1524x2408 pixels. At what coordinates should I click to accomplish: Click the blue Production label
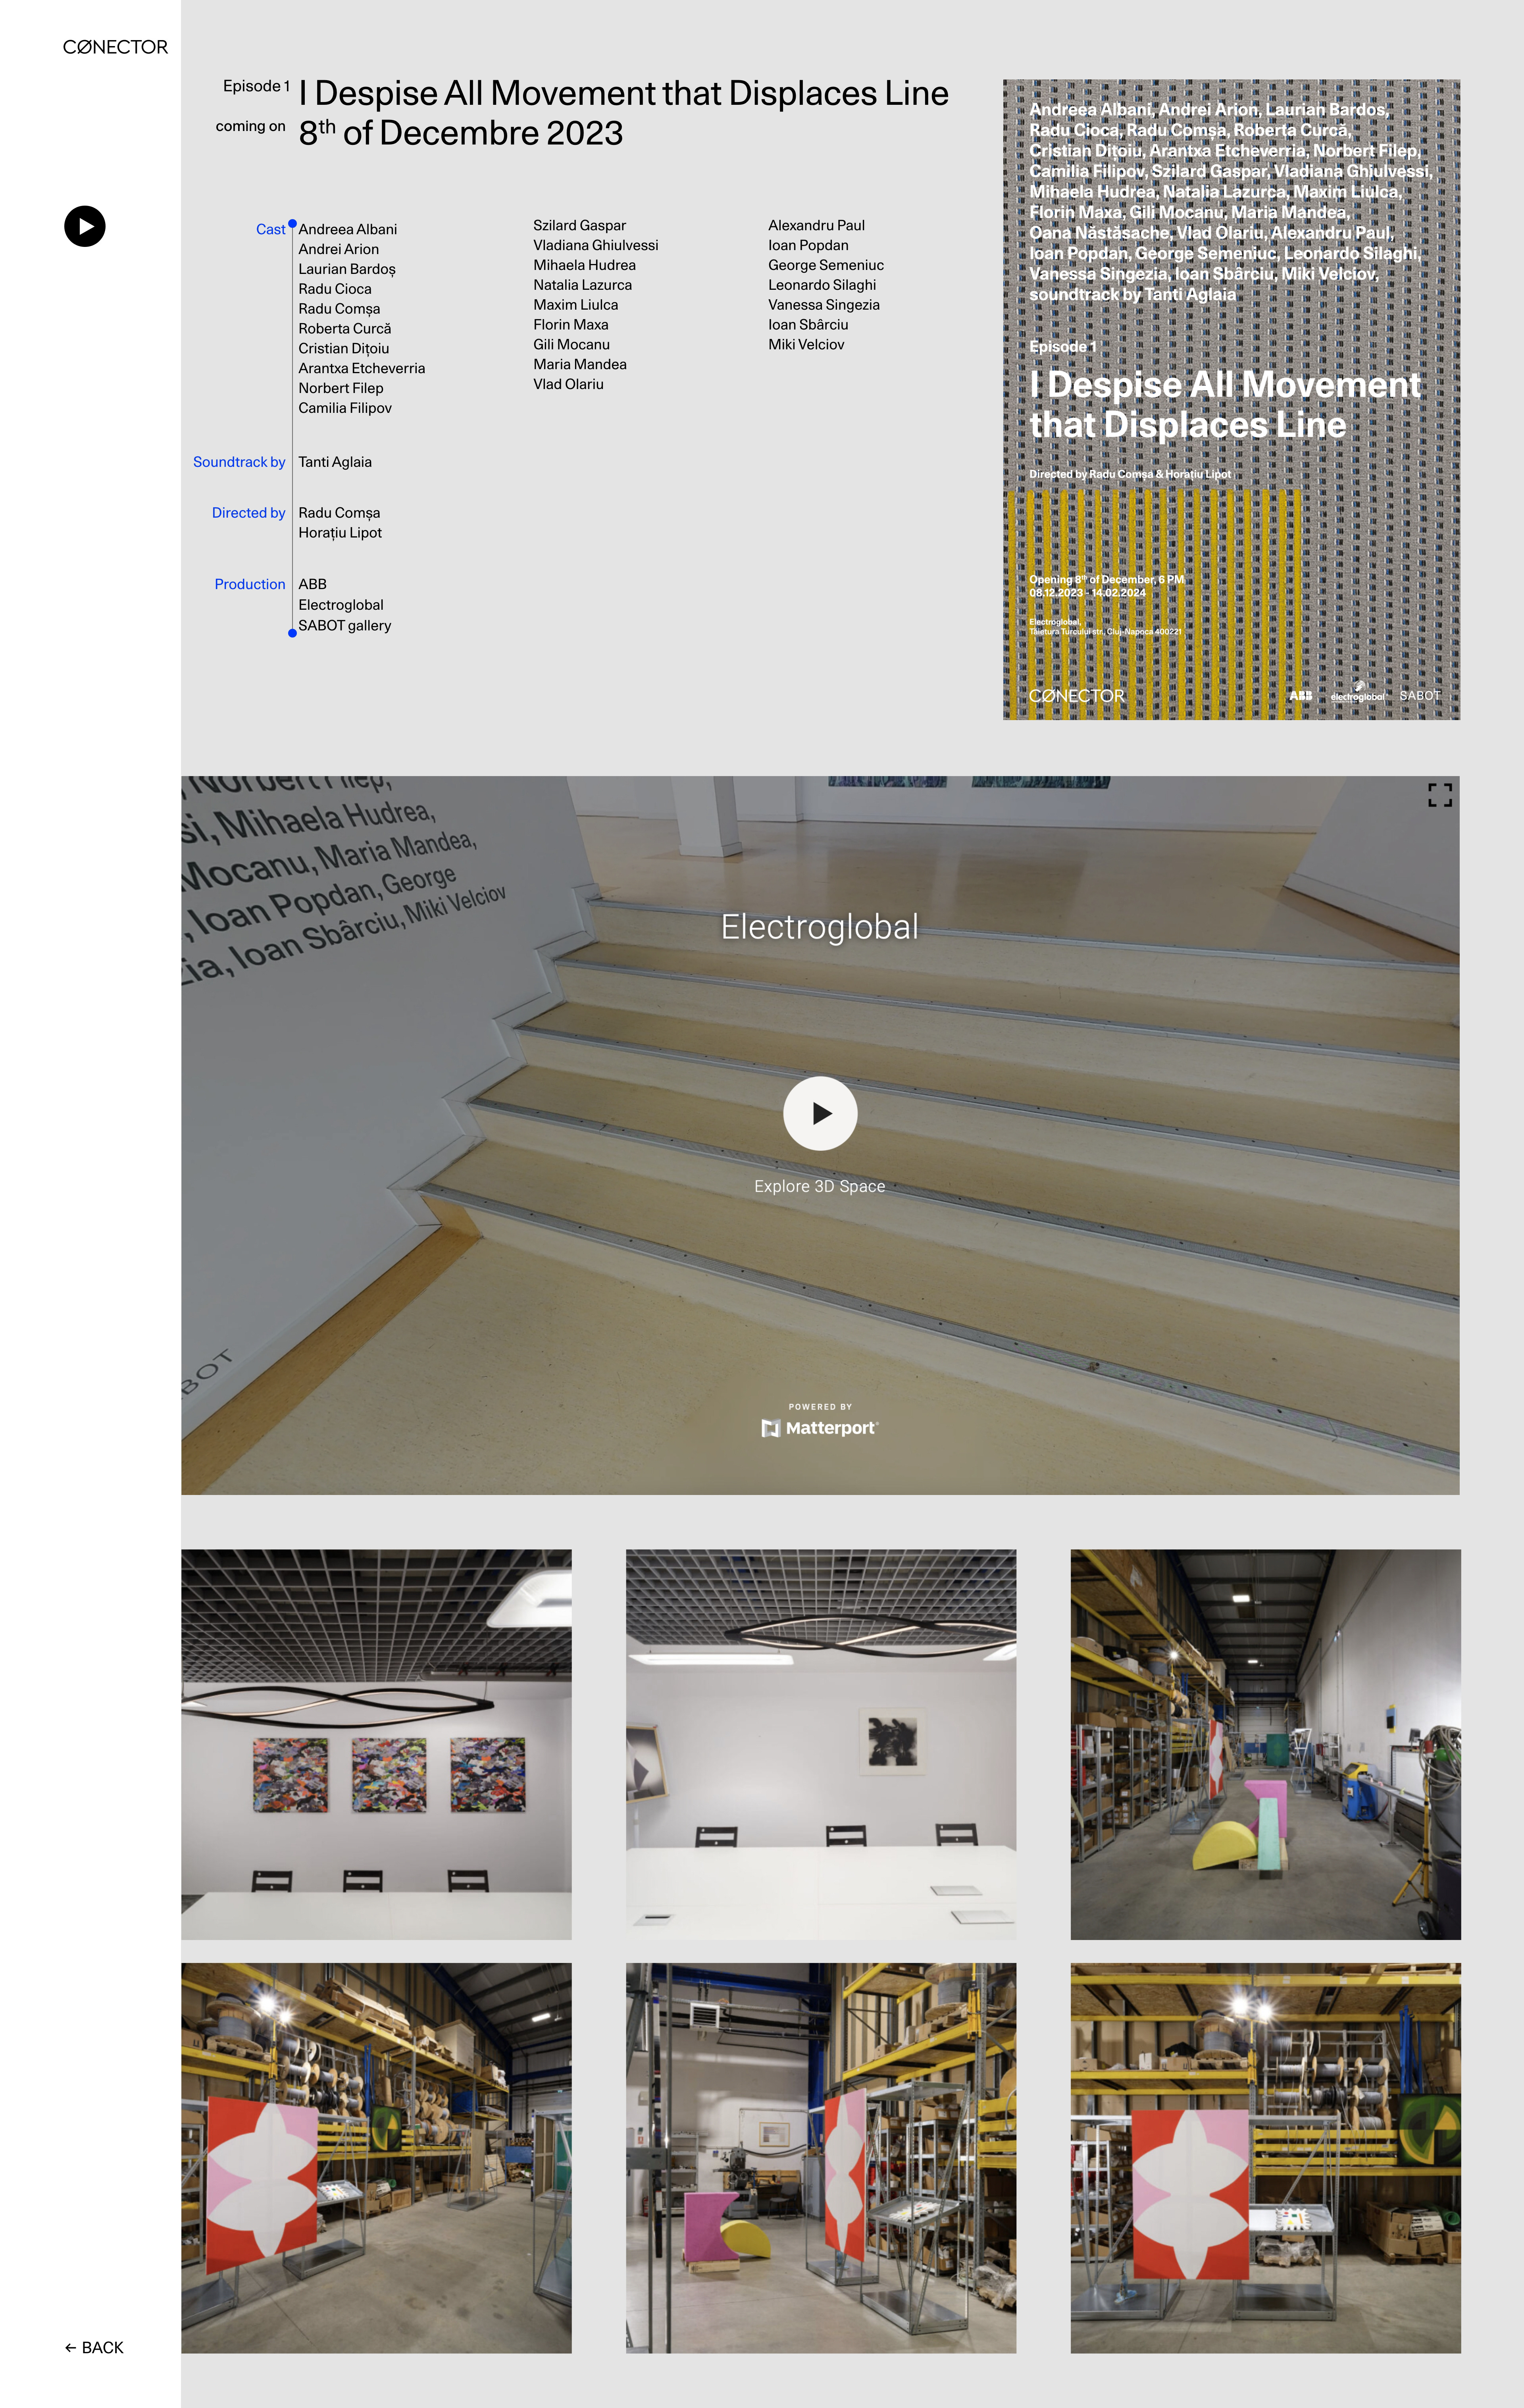coord(250,584)
